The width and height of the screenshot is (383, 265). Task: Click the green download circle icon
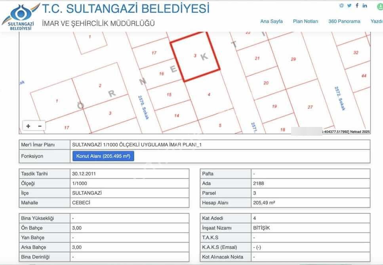pos(380,7)
